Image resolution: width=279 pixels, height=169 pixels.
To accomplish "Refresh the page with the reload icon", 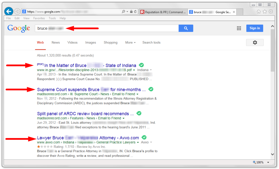I will (x=135, y=11).
